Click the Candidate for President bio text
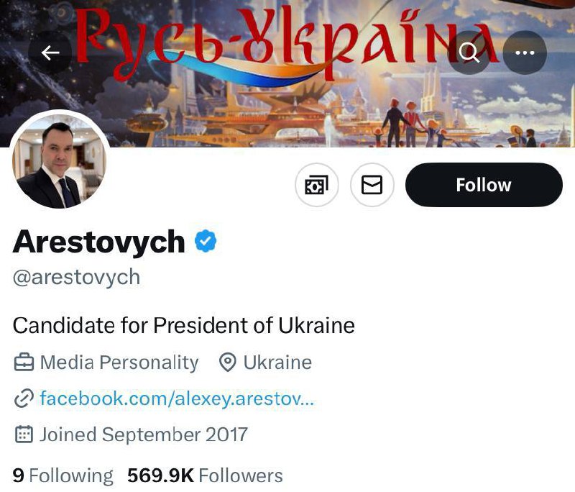The width and height of the screenshot is (575, 492). (x=184, y=325)
